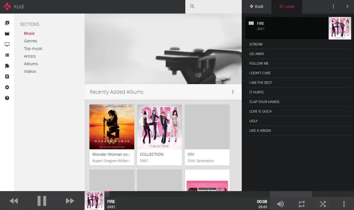Play LOVE IS OUCH from the playlist
Screen dimensions: 354x210
(x=298, y=111)
